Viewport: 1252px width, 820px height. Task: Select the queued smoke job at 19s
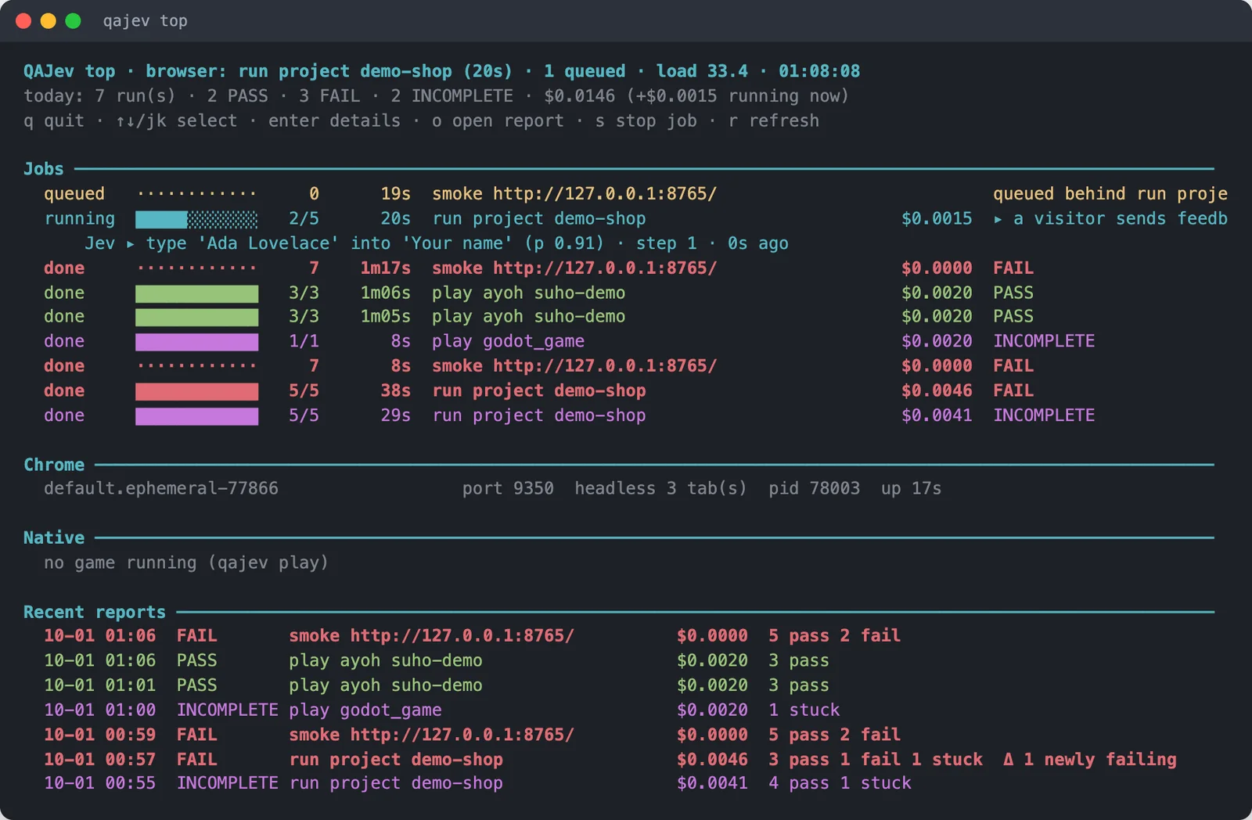click(635, 193)
